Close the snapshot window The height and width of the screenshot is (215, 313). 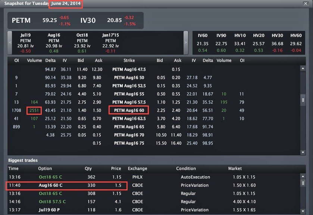[306, 3]
